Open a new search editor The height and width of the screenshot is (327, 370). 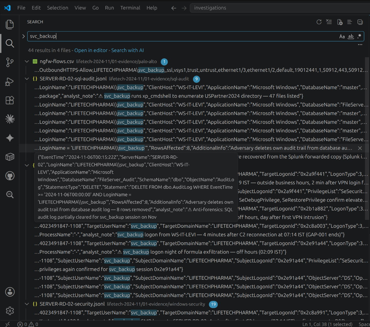340,22
